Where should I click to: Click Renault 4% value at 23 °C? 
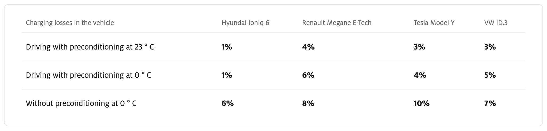coord(308,47)
